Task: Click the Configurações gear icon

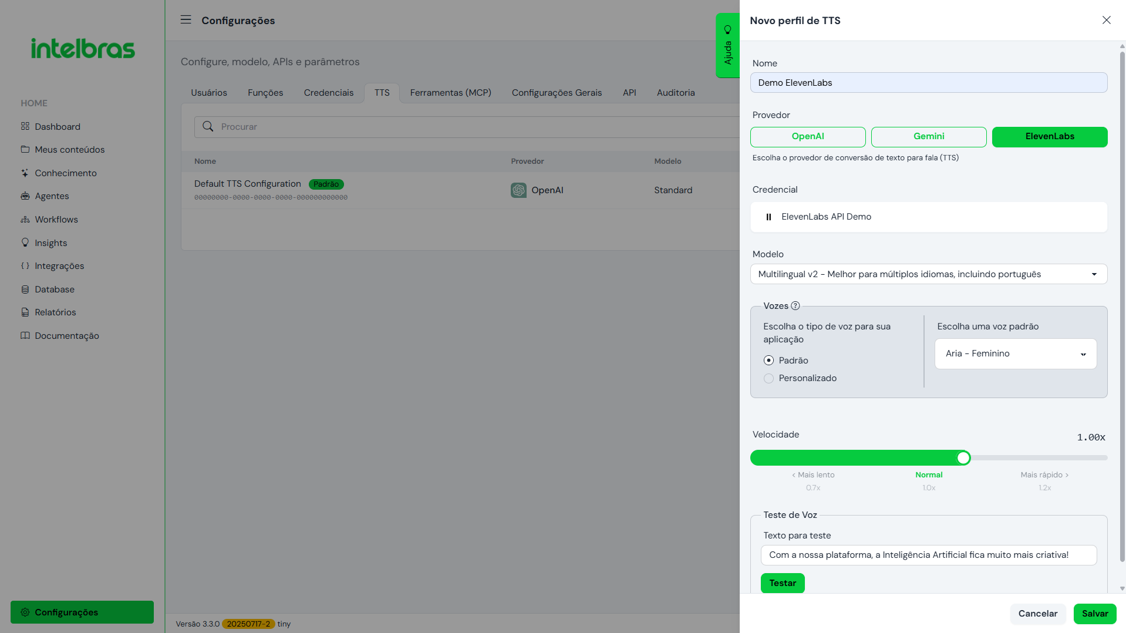Action: pos(25,612)
